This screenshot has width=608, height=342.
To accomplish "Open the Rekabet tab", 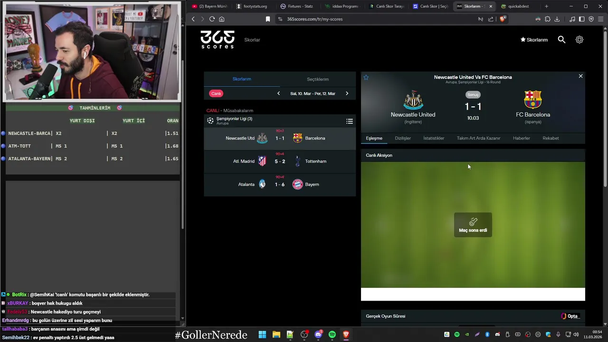I will pyautogui.click(x=551, y=138).
